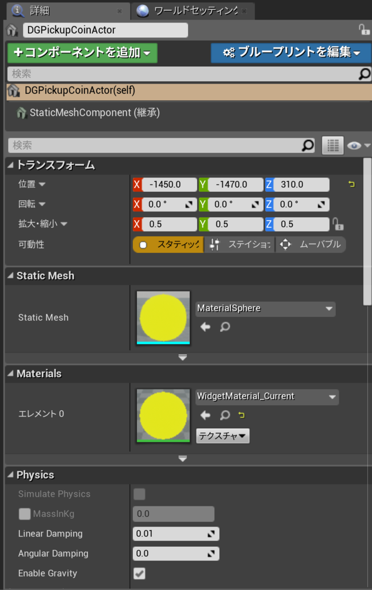This screenshot has height=590, width=372.
Task: Open the MaterialSphere asset dropdown
Action: coord(266,309)
